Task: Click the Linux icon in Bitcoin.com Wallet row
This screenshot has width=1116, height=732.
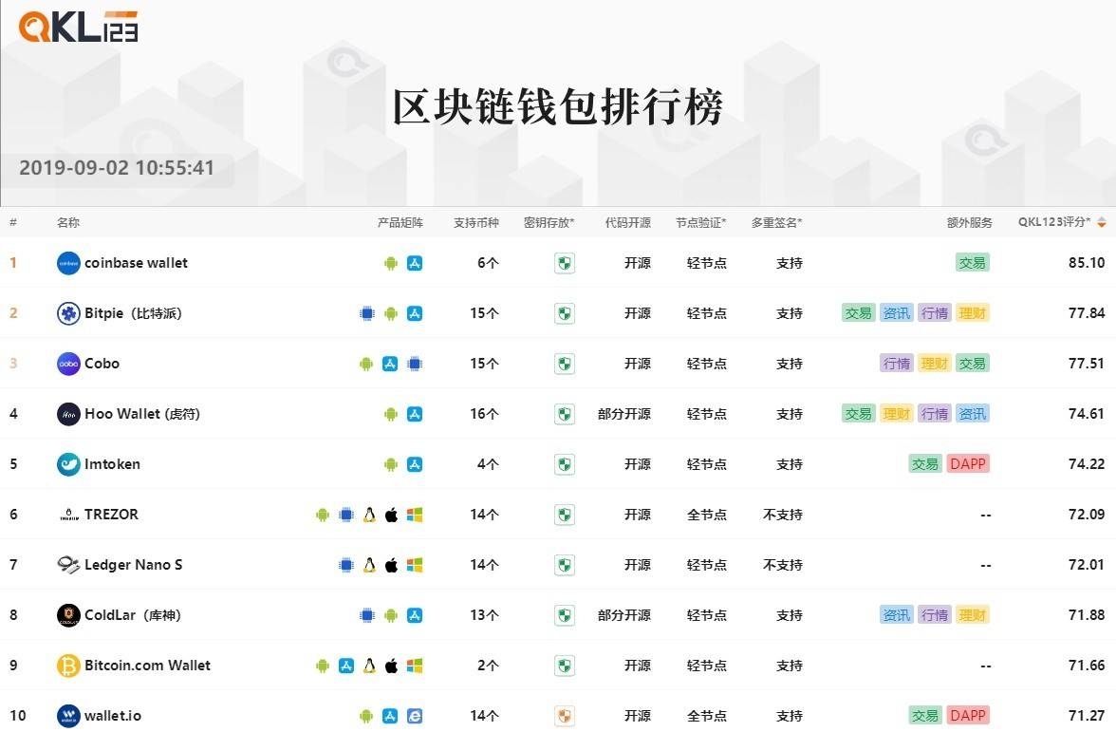Action: tap(369, 666)
